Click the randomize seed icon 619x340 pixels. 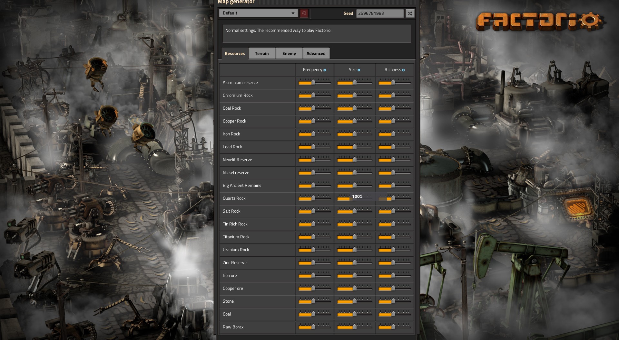[410, 13]
